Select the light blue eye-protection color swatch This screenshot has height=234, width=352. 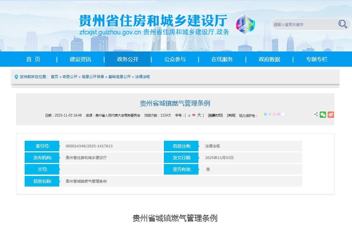(x=265, y=114)
